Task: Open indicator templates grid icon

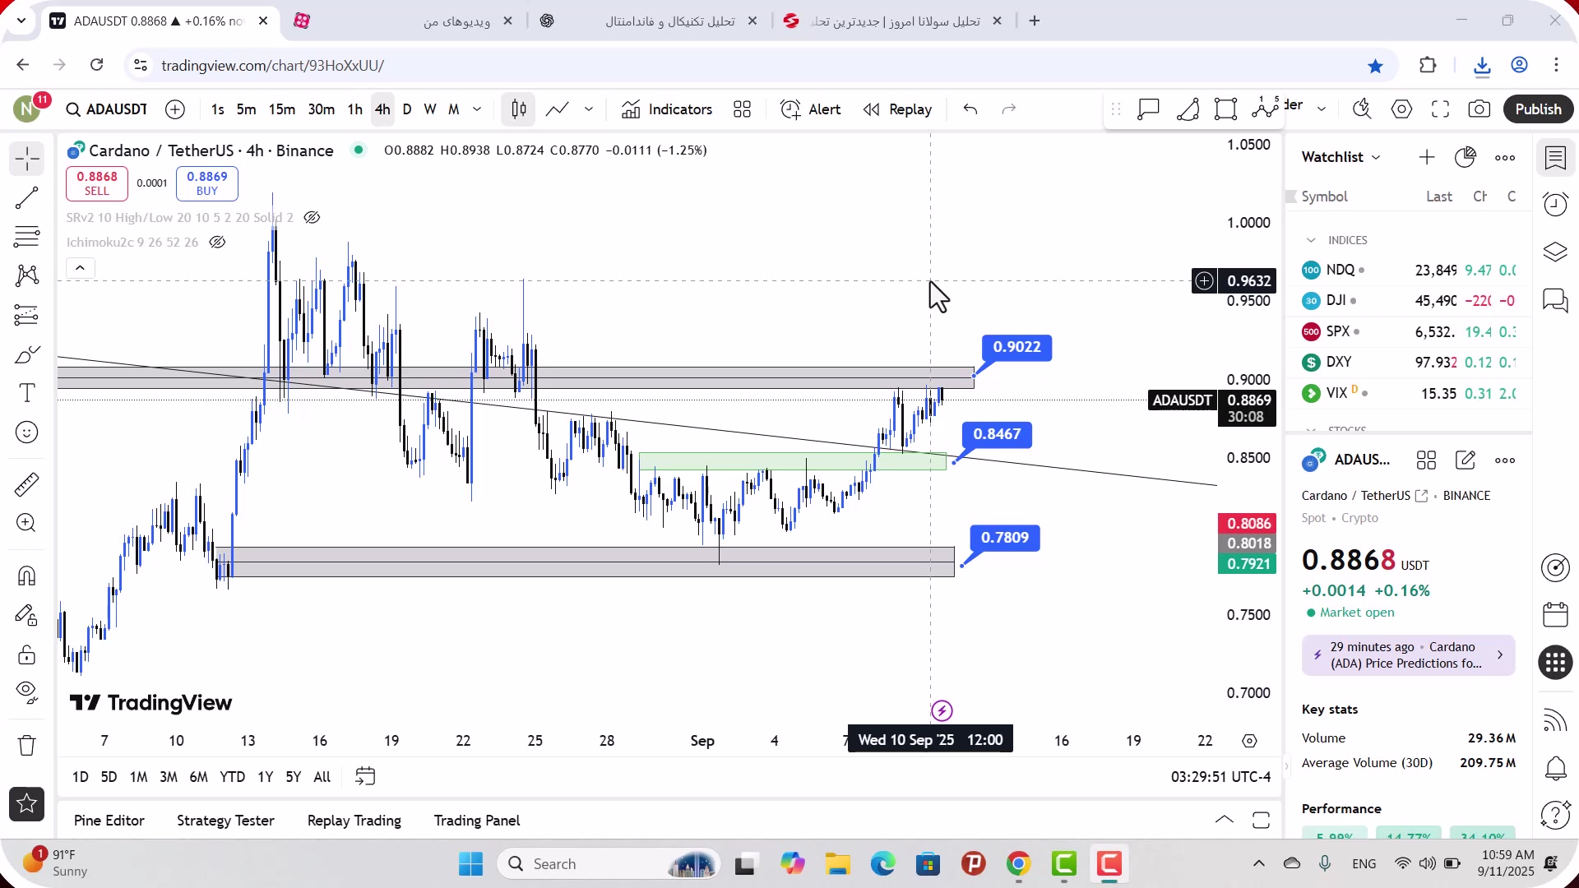Action: [x=743, y=109]
